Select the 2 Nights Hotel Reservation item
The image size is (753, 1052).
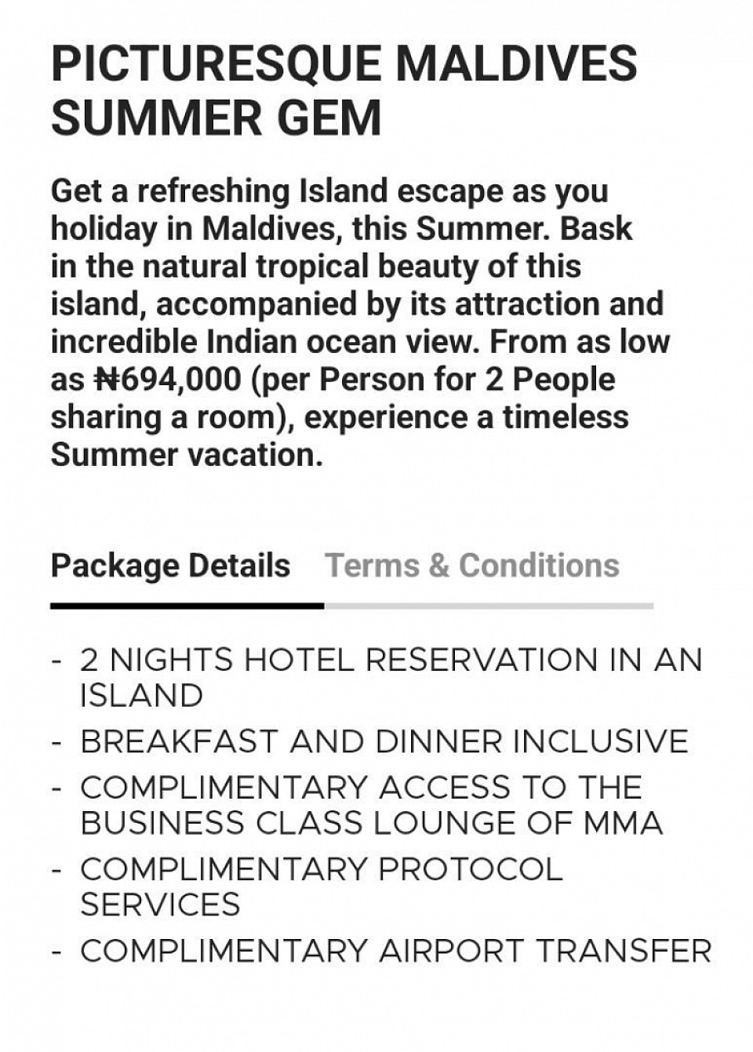(391, 678)
